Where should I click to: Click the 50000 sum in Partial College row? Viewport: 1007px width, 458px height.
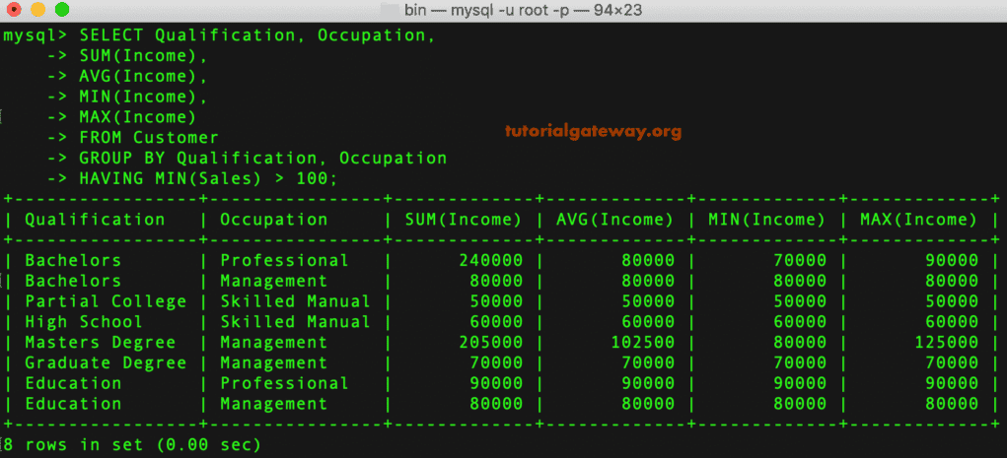click(x=496, y=301)
